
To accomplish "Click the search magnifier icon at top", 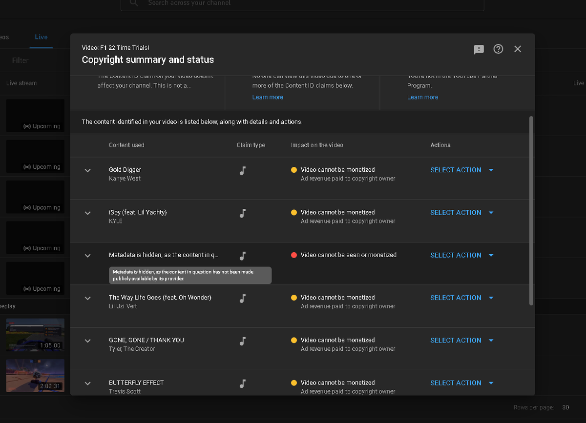I will (x=134, y=3).
